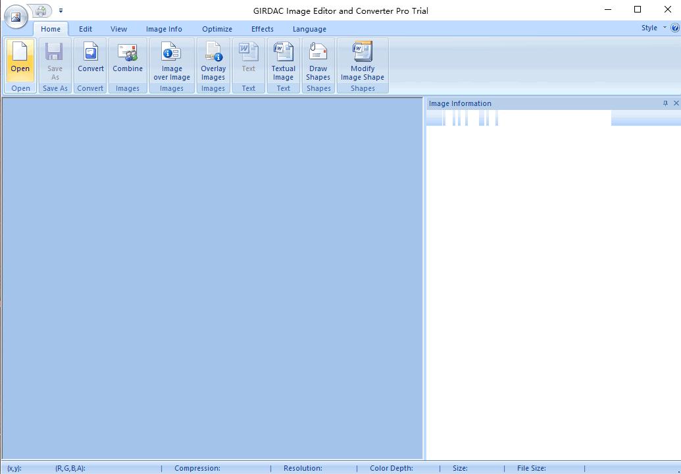Open the Style dropdown menu
681x474 pixels.
653,28
